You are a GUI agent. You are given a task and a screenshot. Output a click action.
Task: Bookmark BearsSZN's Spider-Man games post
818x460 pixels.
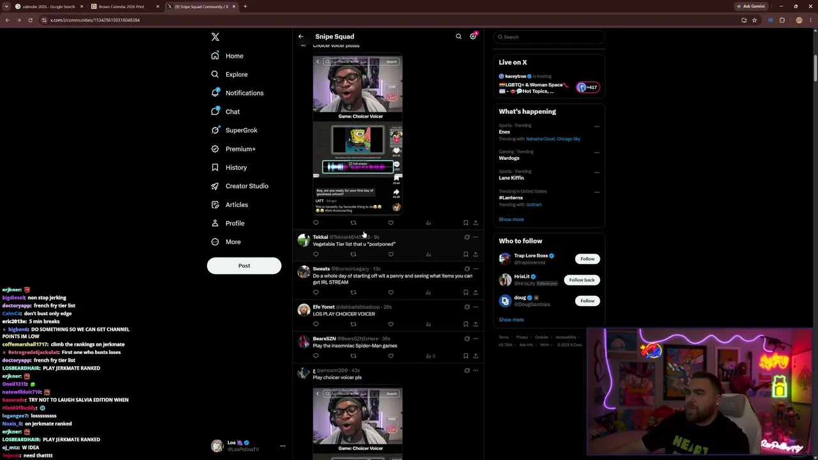click(466, 356)
